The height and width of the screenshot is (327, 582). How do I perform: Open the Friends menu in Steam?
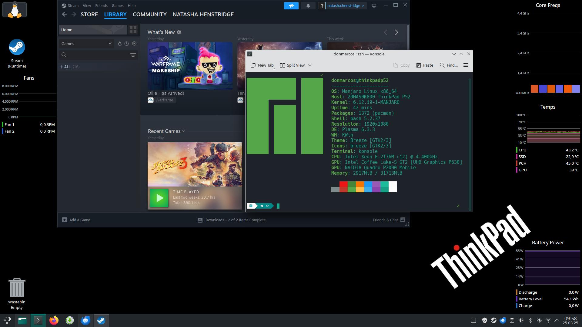pos(101,6)
